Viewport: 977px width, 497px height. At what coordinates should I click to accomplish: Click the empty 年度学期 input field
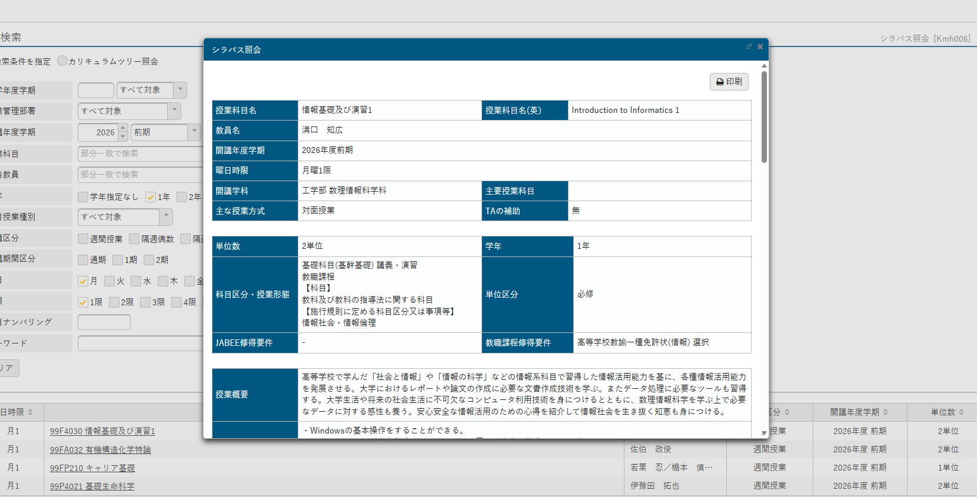pos(96,90)
